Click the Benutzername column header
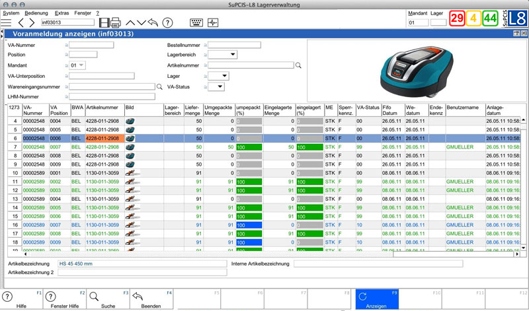The image size is (529, 311). point(466,110)
